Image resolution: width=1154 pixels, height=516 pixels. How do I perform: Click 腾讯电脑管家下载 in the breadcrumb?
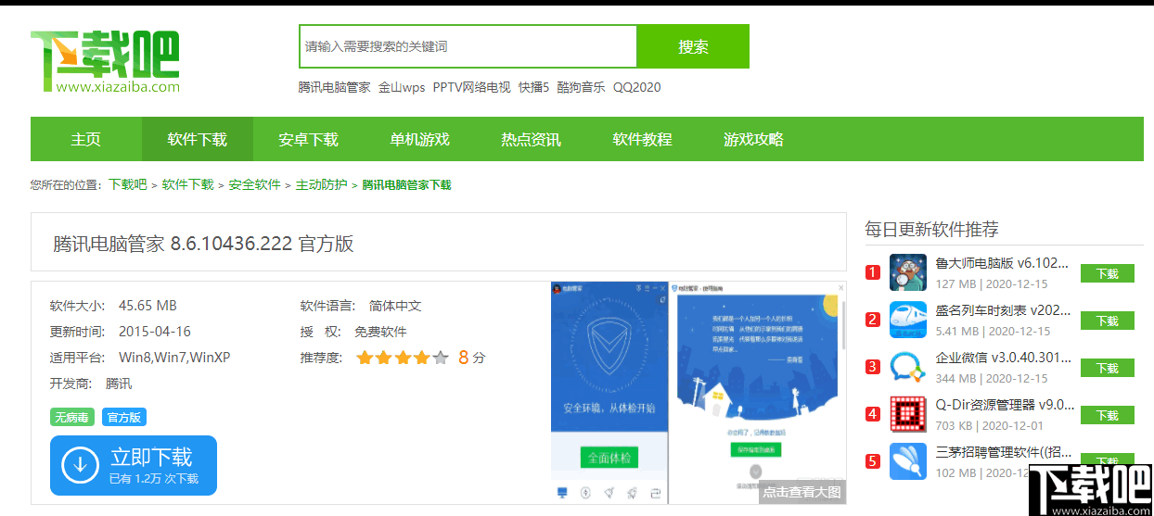(x=406, y=184)
